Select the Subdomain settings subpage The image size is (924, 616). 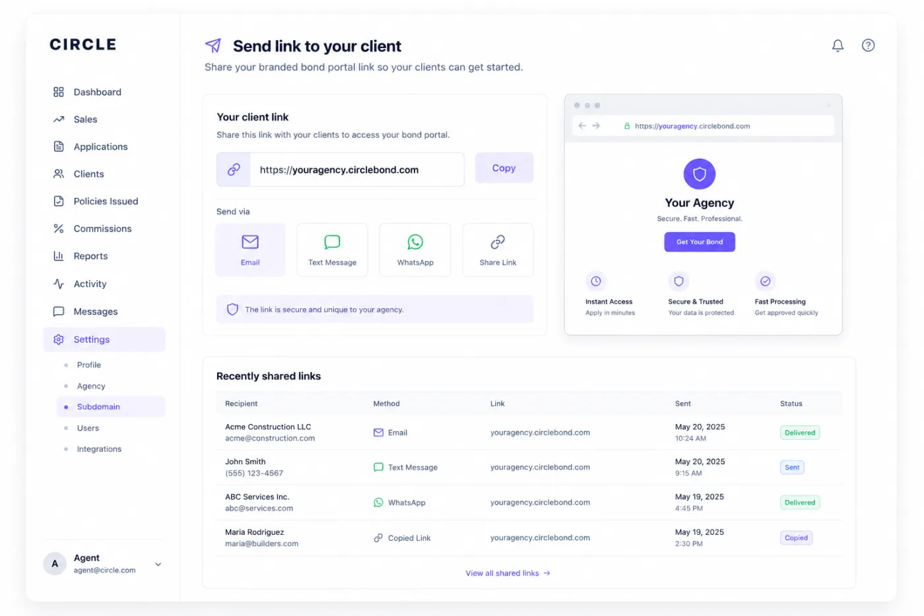tap(111, 407)
